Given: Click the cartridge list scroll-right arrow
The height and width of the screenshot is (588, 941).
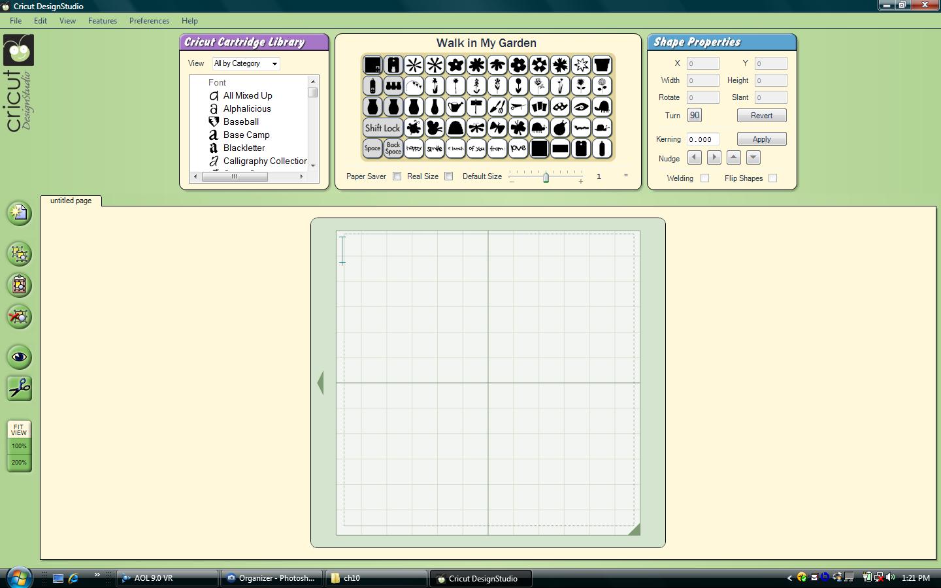Looking at the screenshot, I should point(301,176).
